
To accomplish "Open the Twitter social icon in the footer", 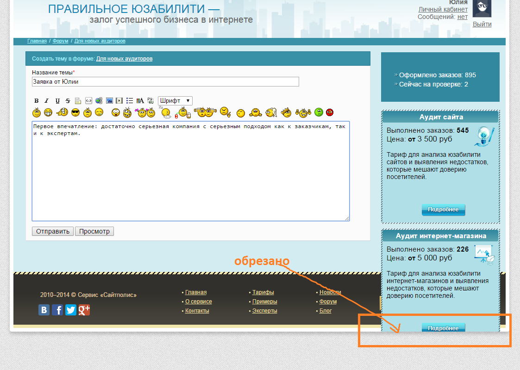I will (71, 310).
